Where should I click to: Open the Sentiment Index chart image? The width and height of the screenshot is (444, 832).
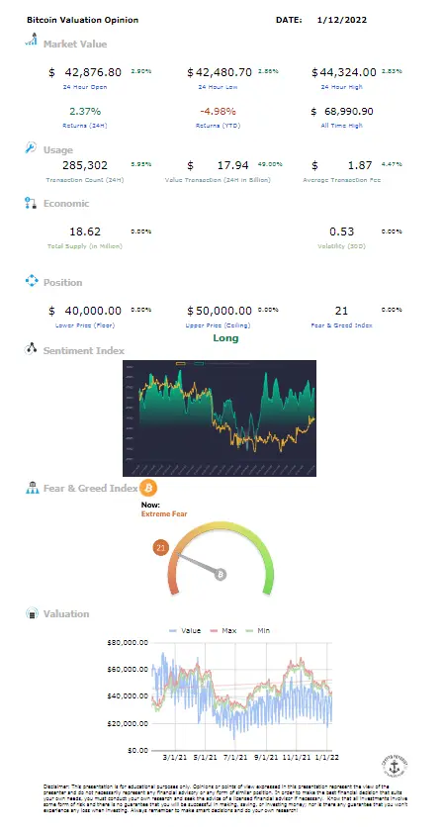[220, 418]
